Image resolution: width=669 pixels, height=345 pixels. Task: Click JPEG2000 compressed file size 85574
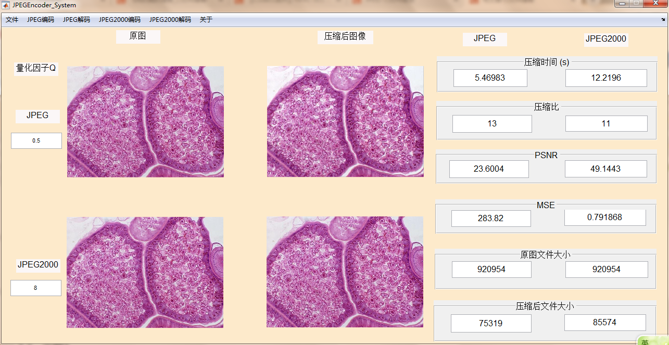(x=605, y=323)
